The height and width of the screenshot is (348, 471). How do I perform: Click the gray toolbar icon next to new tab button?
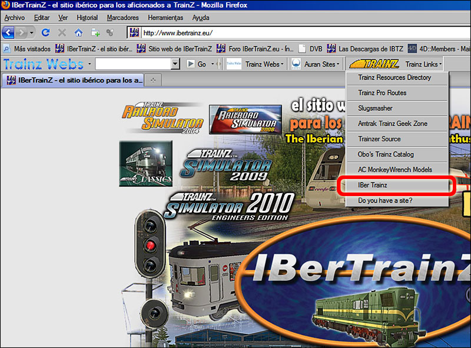(110, 32)
